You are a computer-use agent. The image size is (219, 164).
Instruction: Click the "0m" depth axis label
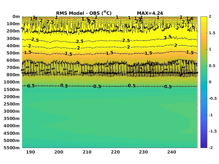coord(16,16)
